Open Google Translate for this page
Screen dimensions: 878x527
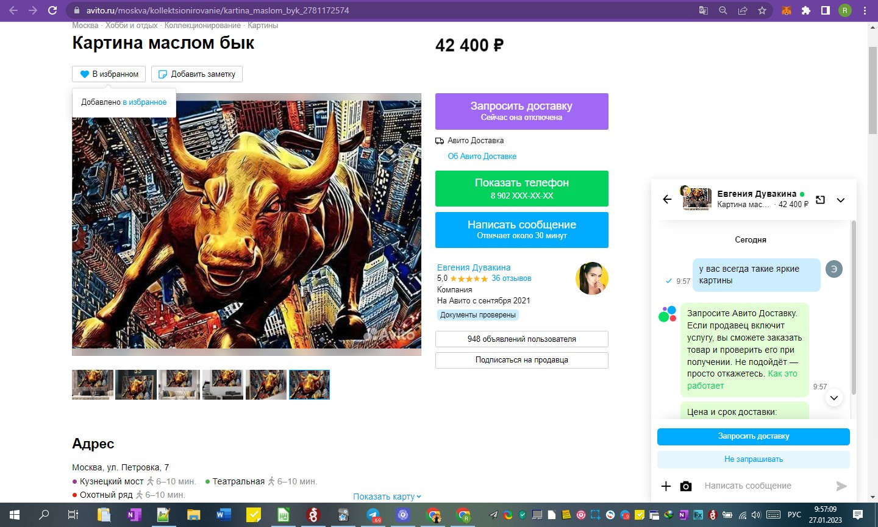pyautogui.click(x=704, y=10)
